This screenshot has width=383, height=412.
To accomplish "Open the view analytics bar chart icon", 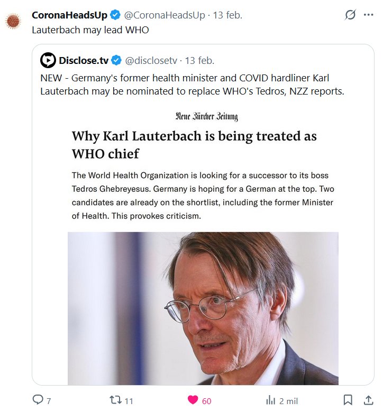I will click(270, 400).
